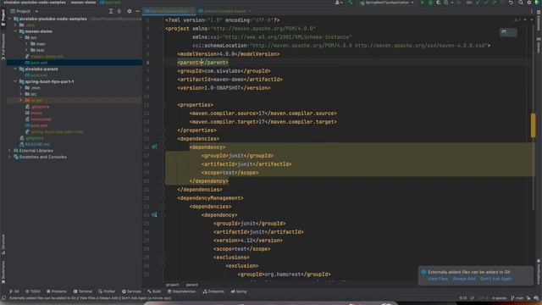Click 'parent' breadcrumb at editor bottom
The height and width of the screenshot is (305, 542).
[192, 285]
